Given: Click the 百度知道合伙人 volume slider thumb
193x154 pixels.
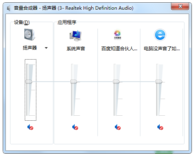Looking at the screenshot, I should click(116, 82).
